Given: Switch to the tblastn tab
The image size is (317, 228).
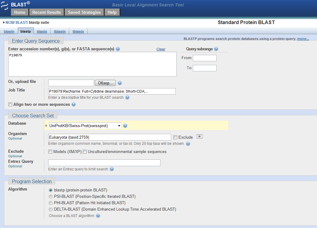Looking at the screenshot, I should 59,31.
